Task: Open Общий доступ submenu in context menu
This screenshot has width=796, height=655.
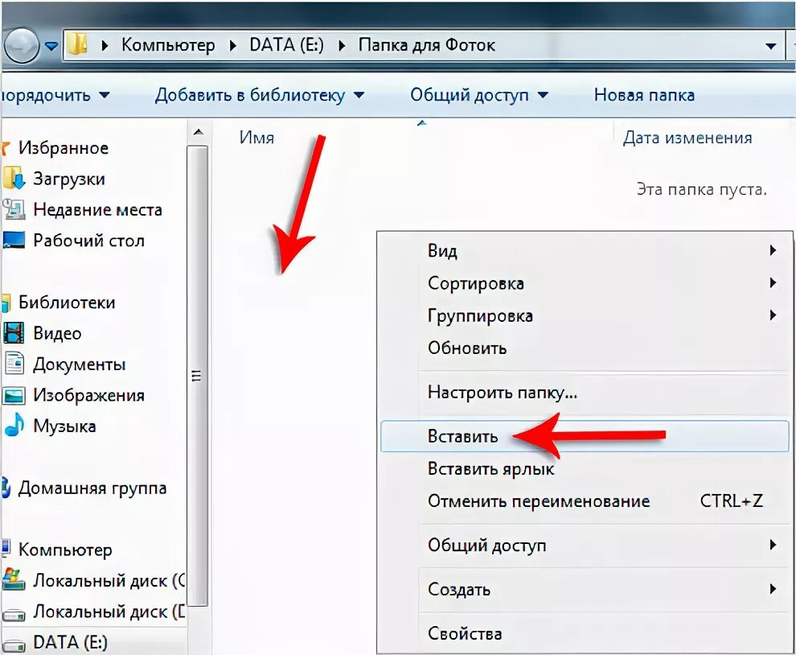Action: tap(585, 546)
